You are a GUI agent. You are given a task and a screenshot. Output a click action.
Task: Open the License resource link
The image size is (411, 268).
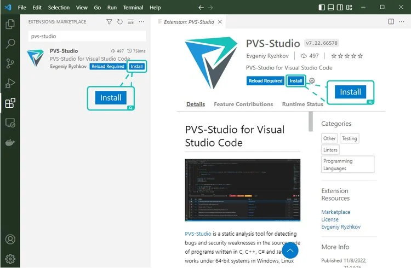[x=330, y=219]
